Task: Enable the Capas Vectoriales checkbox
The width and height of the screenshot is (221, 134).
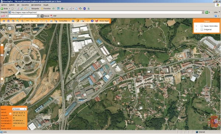Action: [x=202, y=26]
